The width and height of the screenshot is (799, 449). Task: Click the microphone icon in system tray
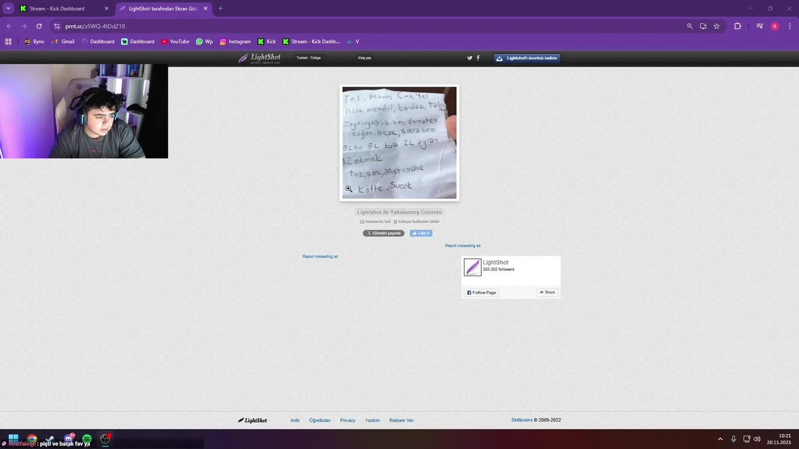pyautogui.click(x=733, y=439)
